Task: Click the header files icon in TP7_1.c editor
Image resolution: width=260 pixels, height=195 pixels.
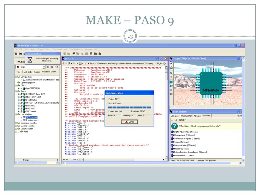Action: point(63,63)
